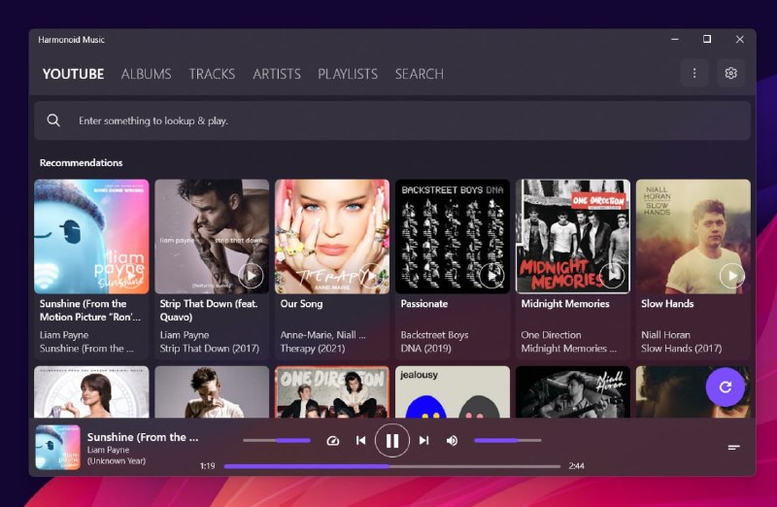Close the Harmonoid Music window
Image resolution: width=777 pixels, height=507 pixels.
tap(740, 39)
